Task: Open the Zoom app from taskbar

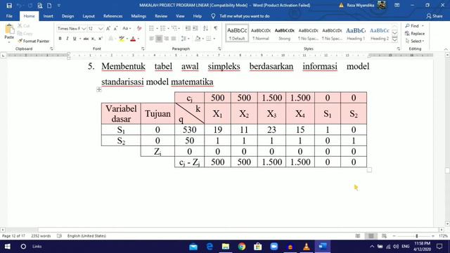Action: (274, 247)
